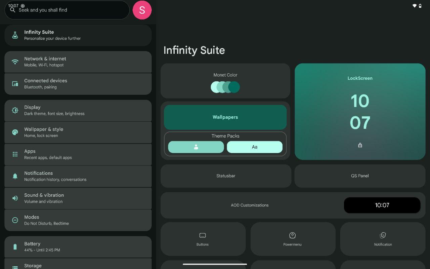Click the search magnifier icon
The width and height of the screenshot is (430, 269).
13,10
